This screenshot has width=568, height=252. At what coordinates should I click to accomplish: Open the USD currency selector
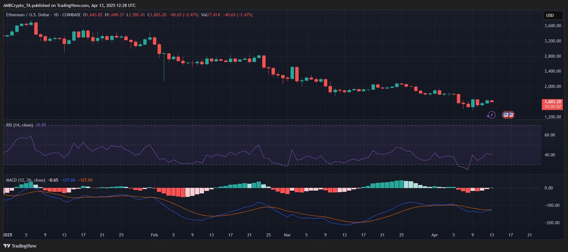click(x=552, y=15)
